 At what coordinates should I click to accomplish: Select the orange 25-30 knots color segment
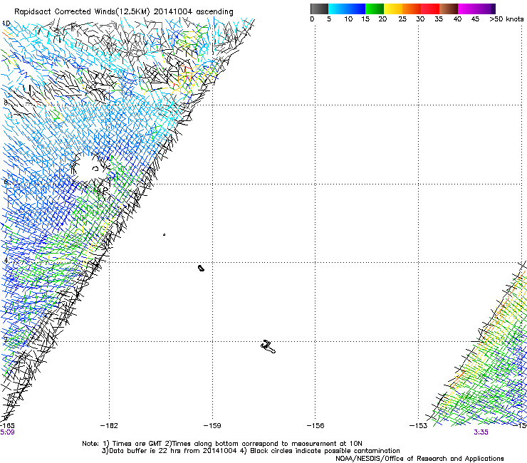point(412,9)
